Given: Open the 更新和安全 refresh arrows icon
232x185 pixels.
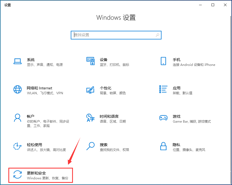Looking at the screenshot, I should [x=18, y=174].
